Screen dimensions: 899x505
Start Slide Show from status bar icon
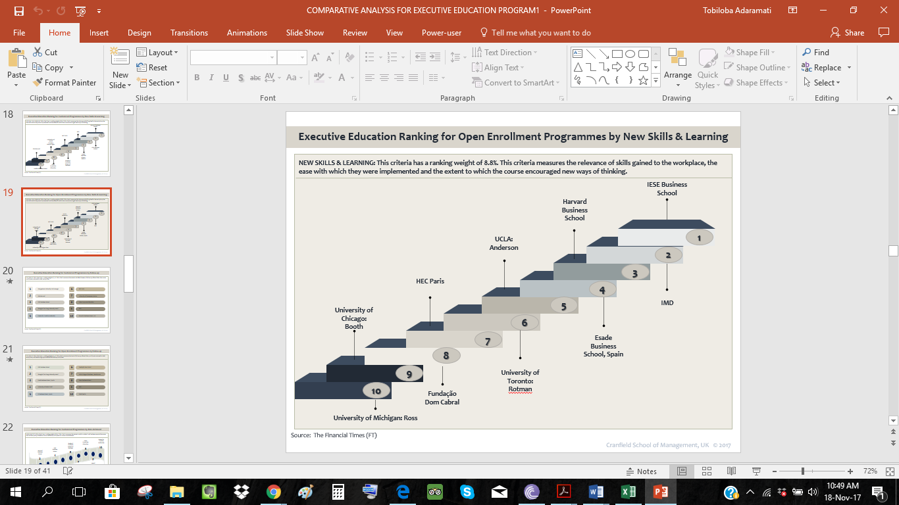756,471
